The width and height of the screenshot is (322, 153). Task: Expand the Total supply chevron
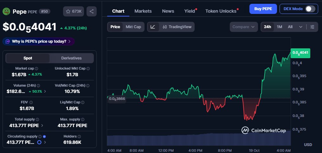(x=42, y=125)
